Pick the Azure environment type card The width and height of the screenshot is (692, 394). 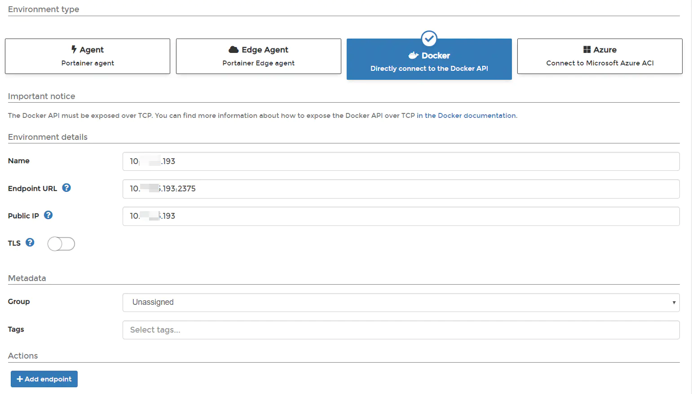pyautogui.click(x=600, y=56)
